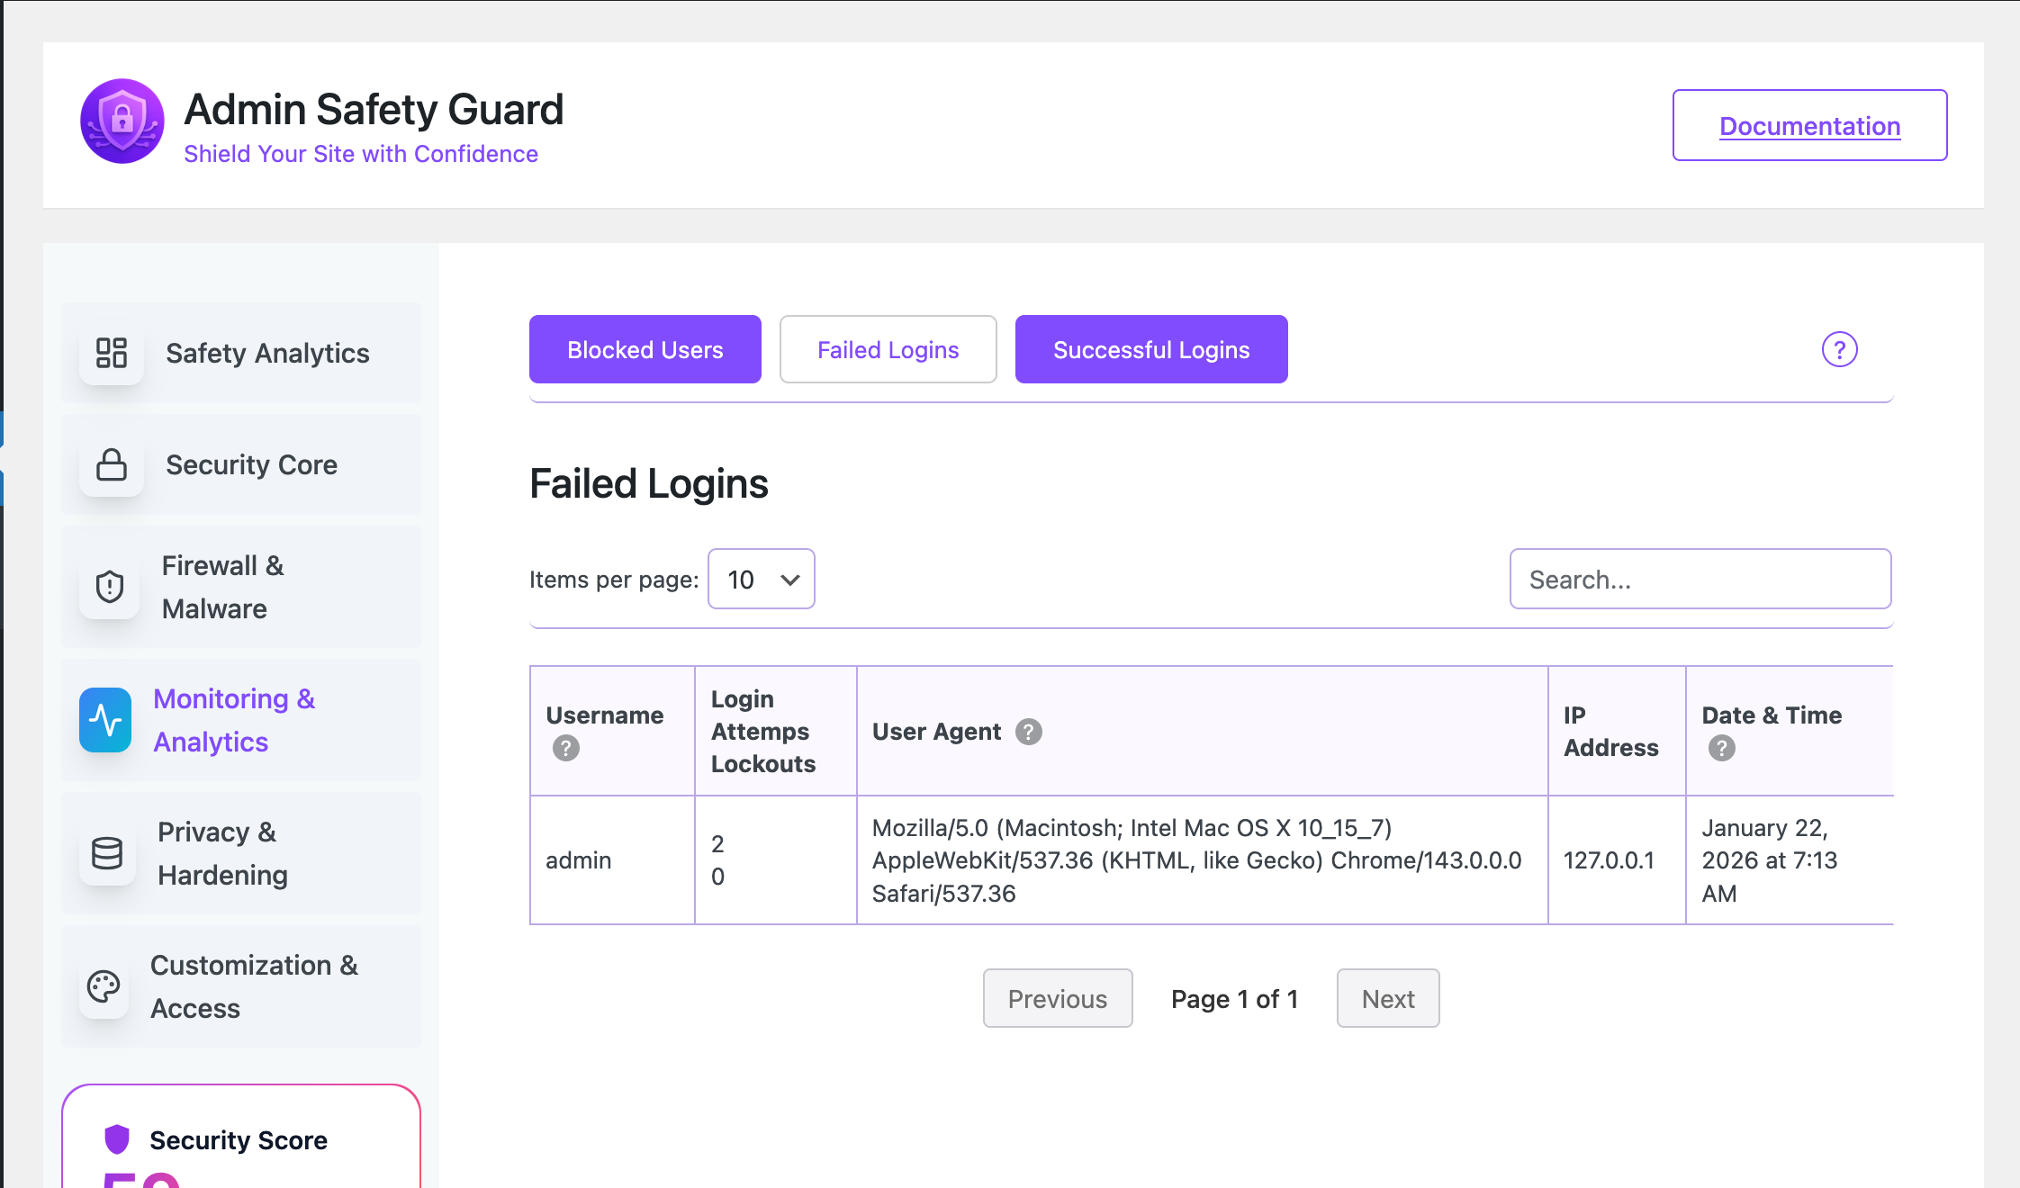The width and height of the screenshot is (2020, 1188).
Task: Click the Username column help icon
Action: click(565, 748)
